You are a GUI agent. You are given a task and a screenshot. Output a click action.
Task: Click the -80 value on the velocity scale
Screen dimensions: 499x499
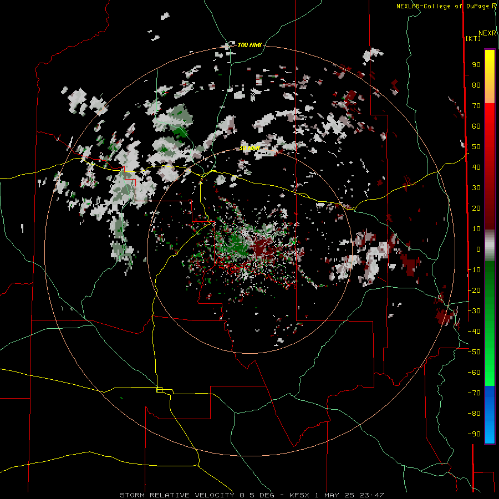click(474, 414)
